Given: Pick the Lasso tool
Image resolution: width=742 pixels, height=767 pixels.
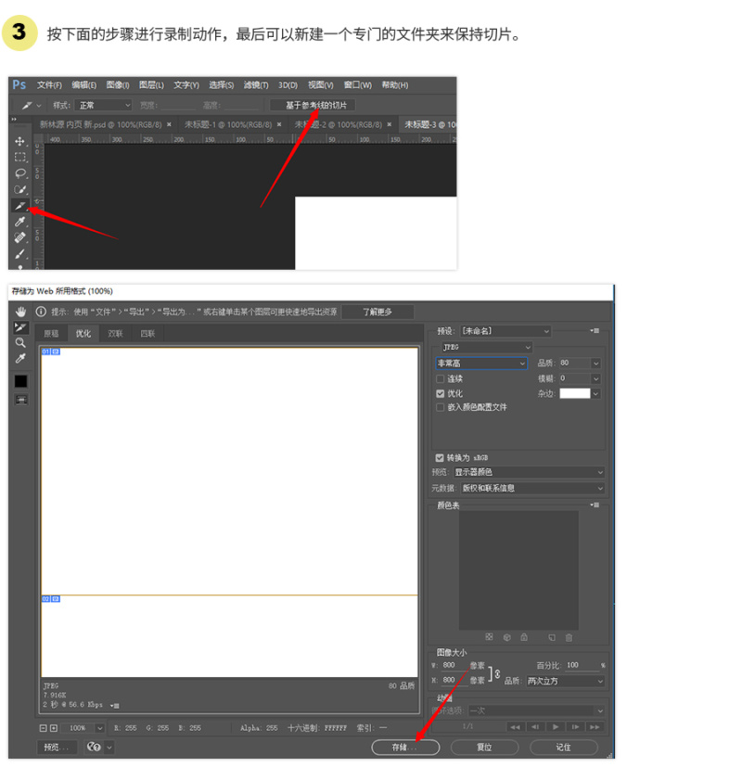Looking at the screenshot, I should point(19,173).
